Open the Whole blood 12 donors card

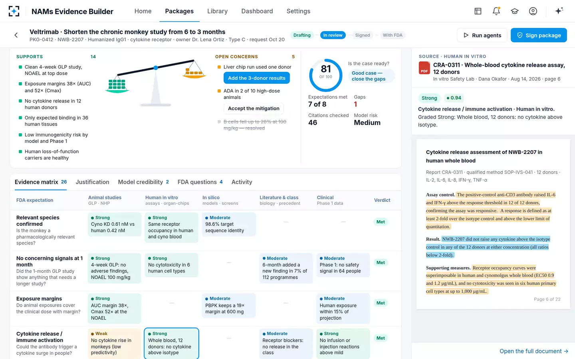tap(171, 343)
